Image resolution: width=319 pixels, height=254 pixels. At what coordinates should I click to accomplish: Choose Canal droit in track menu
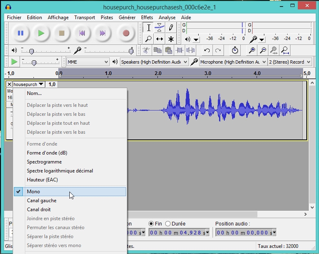tap(70, 210)
